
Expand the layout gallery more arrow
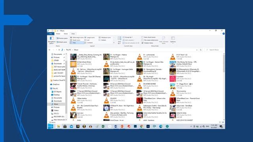click(114, 43)
